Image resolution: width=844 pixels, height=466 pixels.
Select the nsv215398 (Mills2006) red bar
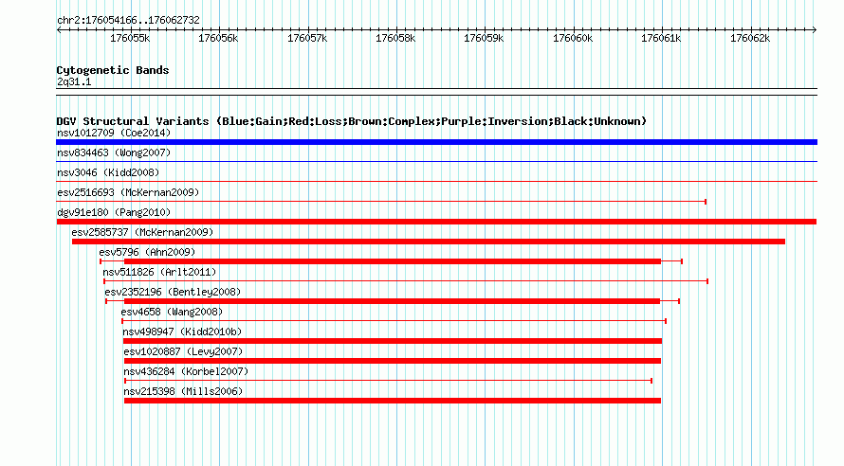[393, 401]
